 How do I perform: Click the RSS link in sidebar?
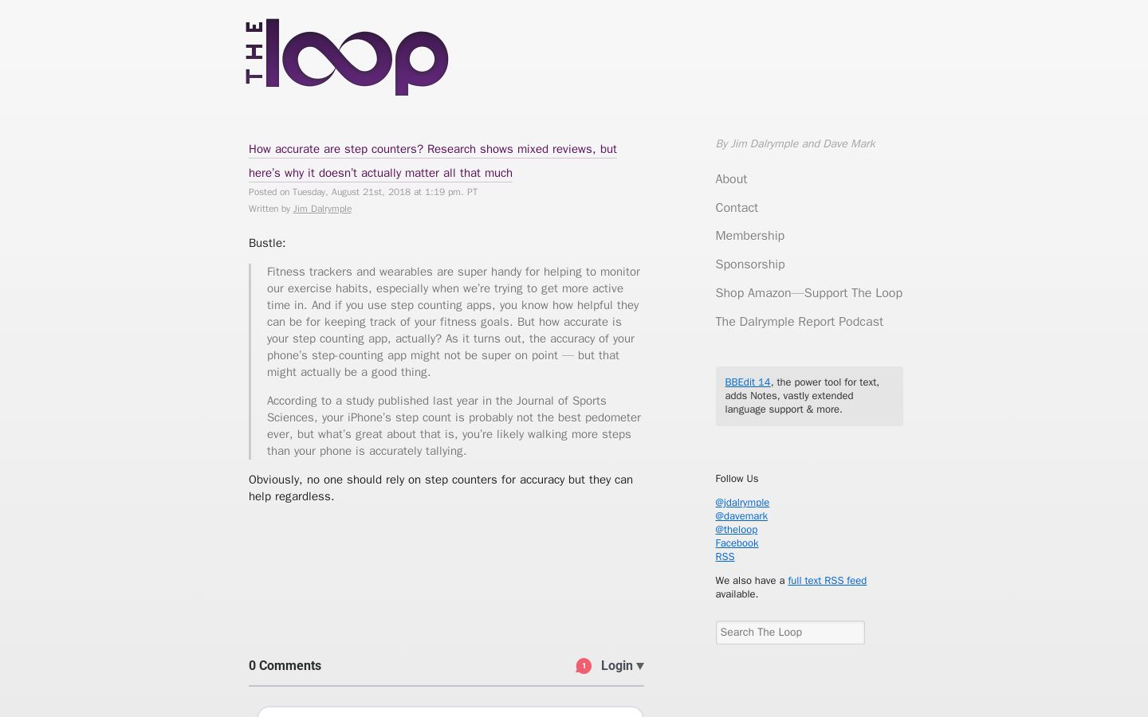coord(725,557)
